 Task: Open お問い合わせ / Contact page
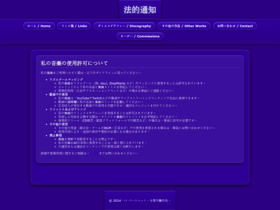tap(235, 26)
